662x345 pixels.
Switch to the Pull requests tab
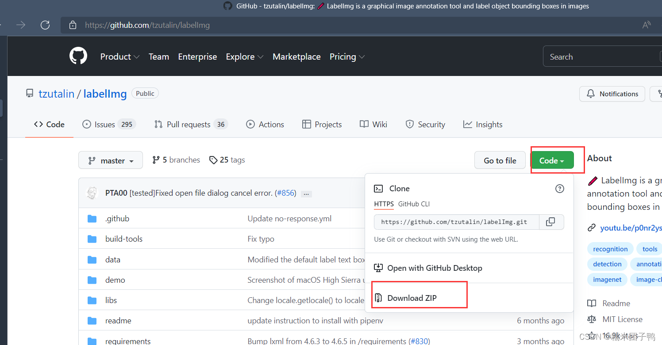click(x=190, y=125)
